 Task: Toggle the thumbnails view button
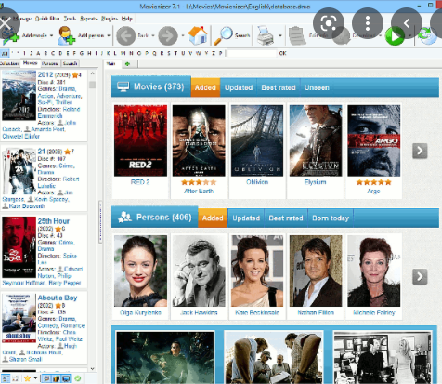point(15,378)
